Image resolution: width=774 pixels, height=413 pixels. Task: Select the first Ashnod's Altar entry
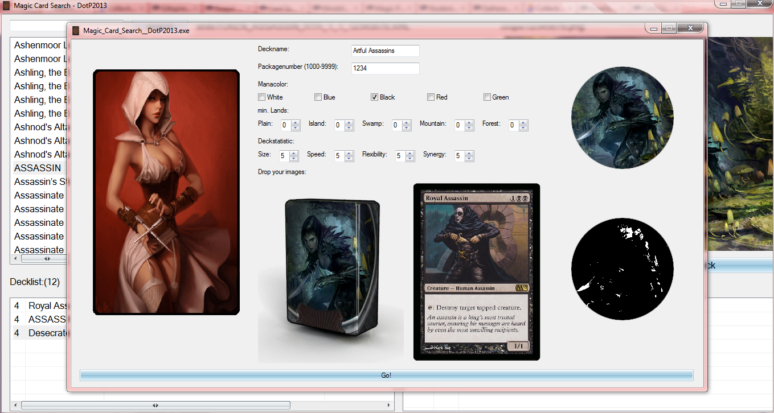[x=40, y=127]
